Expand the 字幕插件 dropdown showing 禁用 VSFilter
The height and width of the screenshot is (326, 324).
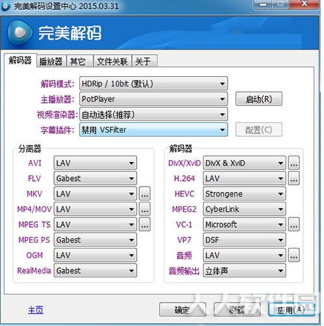(154, 129)
